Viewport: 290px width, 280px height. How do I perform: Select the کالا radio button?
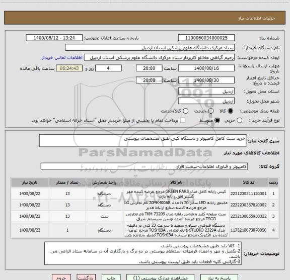click(x=231, y=111)
